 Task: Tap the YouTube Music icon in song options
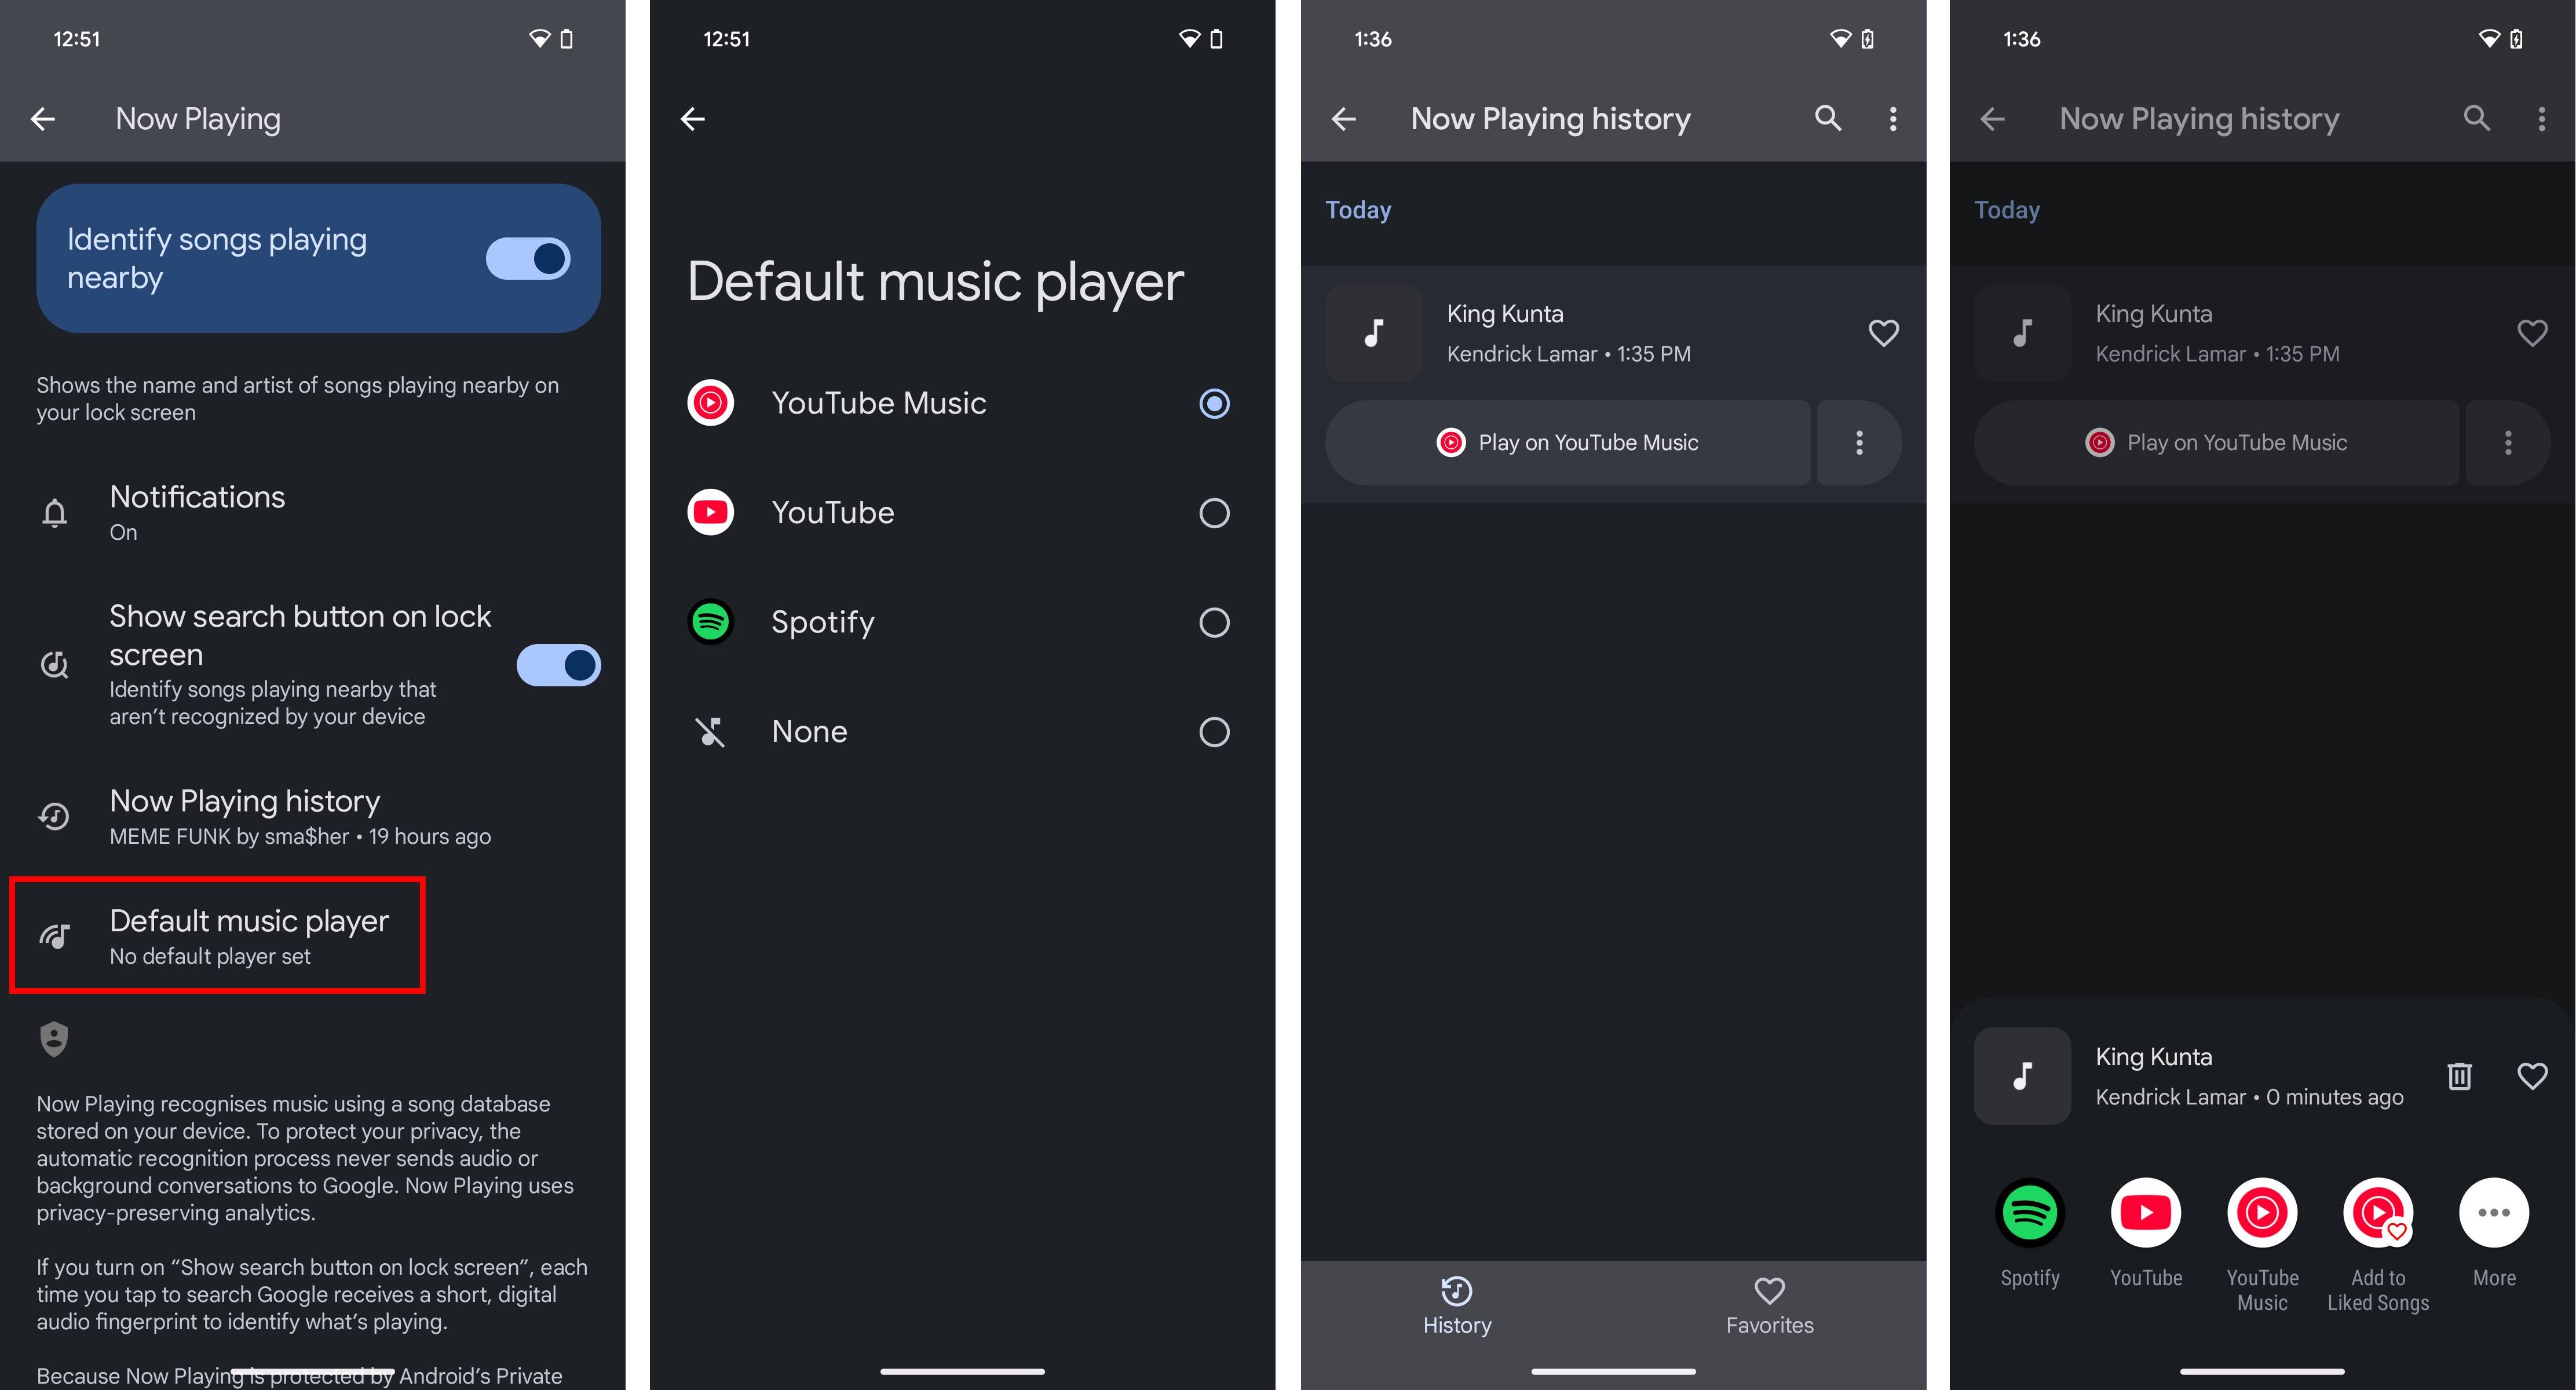click(2263, 1212)
